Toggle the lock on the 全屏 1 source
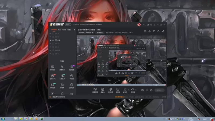This screenshot has height=121, width=215. (53, 40)
